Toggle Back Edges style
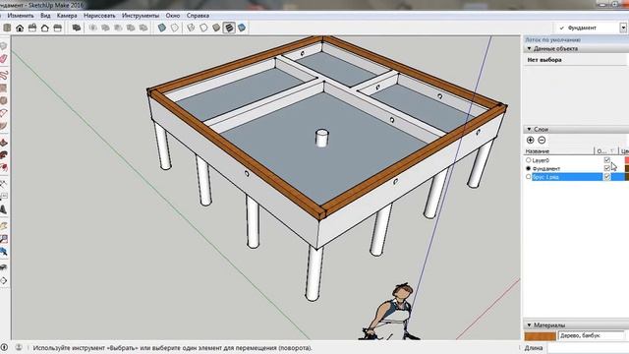 [x=175, y=28]
